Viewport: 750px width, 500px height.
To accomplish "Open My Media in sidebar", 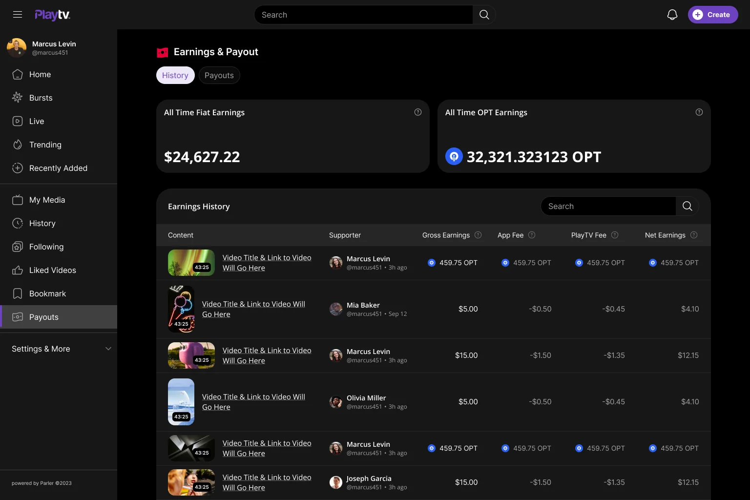I will (x=59, y=200).
